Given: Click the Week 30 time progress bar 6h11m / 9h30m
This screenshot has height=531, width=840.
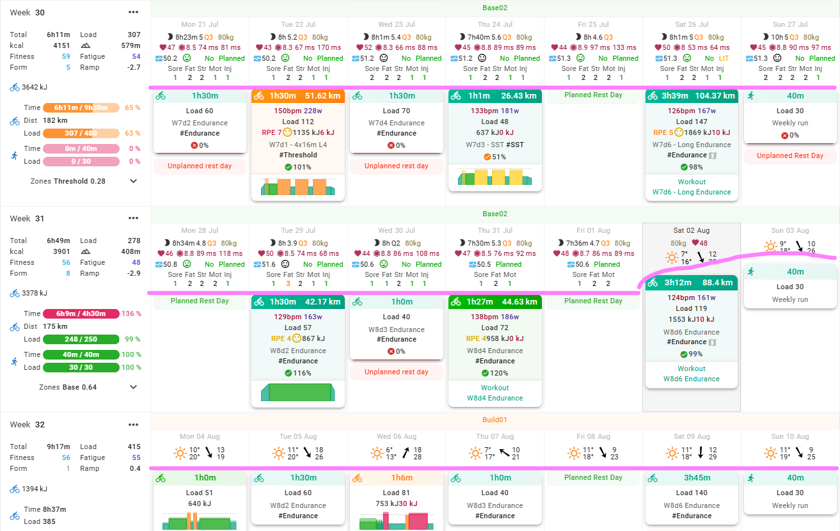Looking at the screenshot, I should (81, 107).
